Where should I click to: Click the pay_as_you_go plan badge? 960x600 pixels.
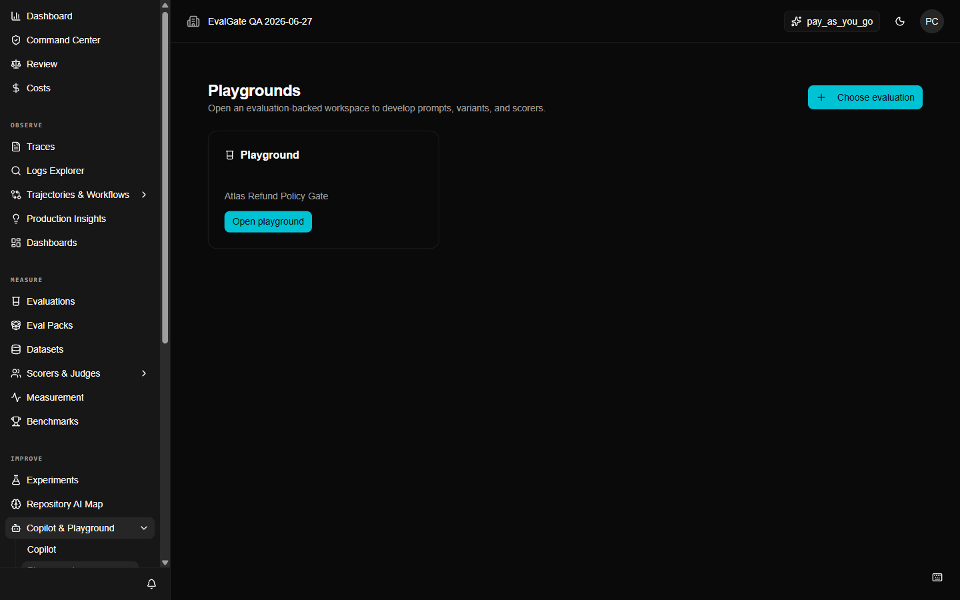[832, 21]
